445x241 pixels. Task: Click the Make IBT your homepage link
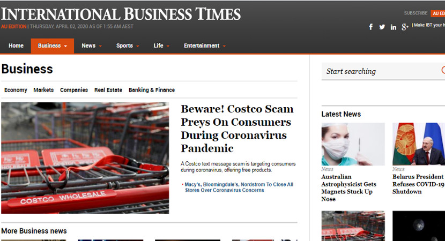(429, 25)
